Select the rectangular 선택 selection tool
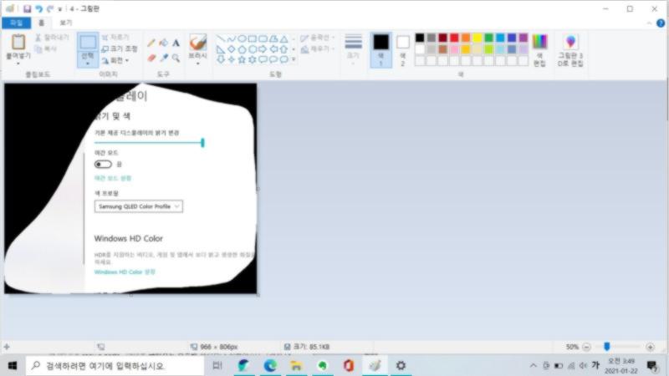669x376 pixels. pos(88,42)
